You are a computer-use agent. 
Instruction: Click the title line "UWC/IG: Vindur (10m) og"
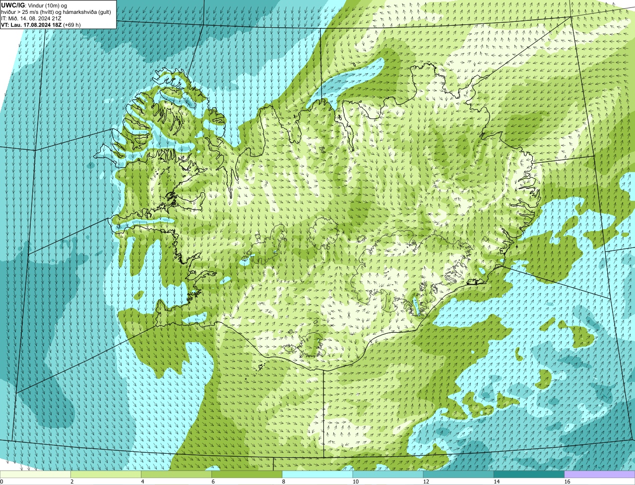(34, 5)
